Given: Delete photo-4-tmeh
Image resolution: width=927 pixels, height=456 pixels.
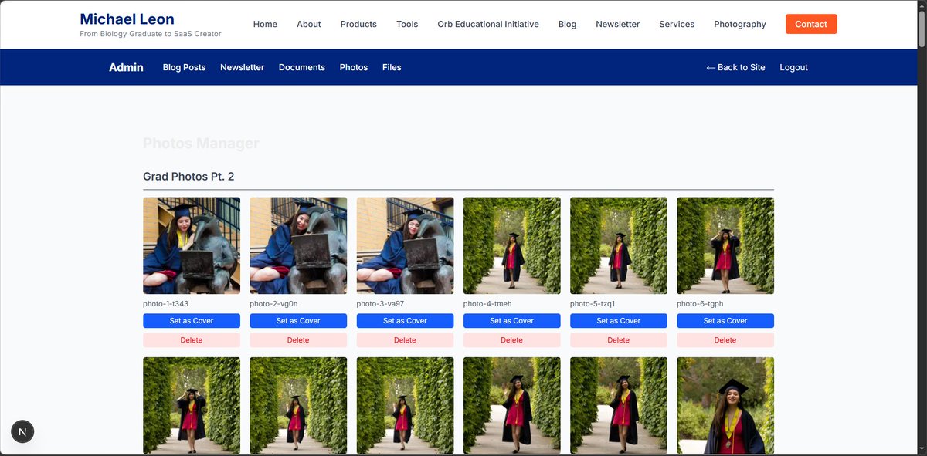Looking at the screenshot, I should (512, 340).
